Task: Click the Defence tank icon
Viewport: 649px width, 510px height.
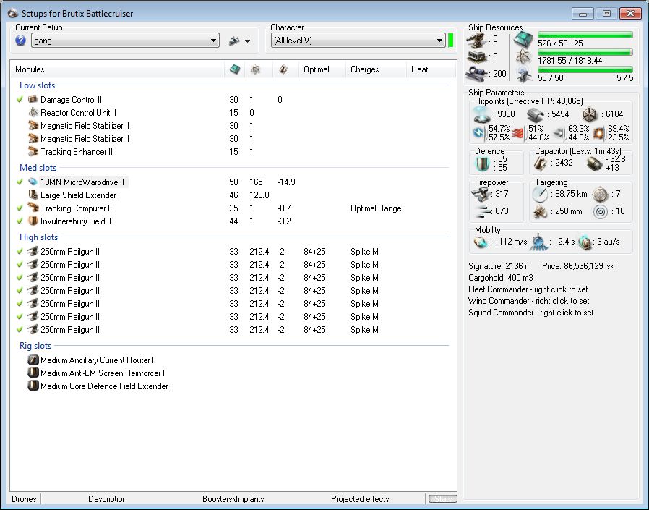Action: tap(482, 163)
